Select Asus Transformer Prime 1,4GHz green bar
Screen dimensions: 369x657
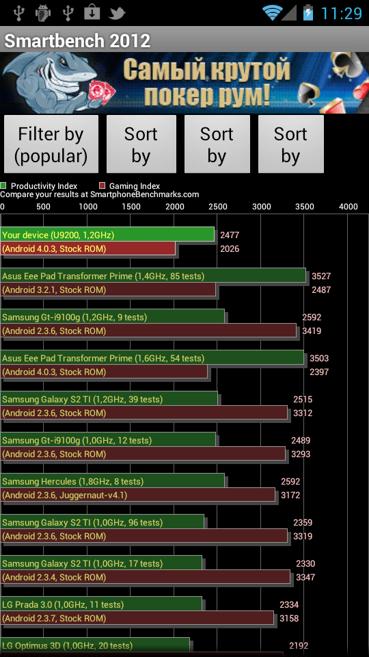click(x=153, y=276)
